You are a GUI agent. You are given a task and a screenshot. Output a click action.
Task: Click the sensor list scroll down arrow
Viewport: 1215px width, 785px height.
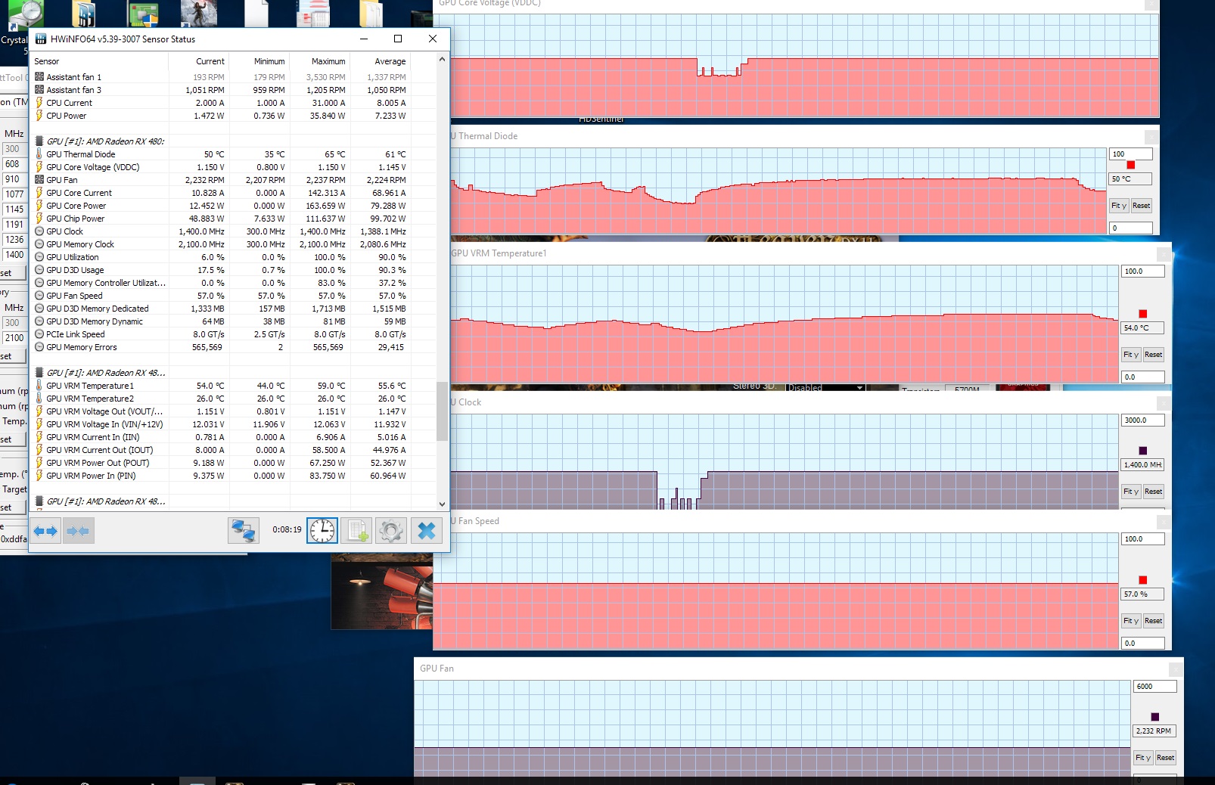(x=443, y=504)
